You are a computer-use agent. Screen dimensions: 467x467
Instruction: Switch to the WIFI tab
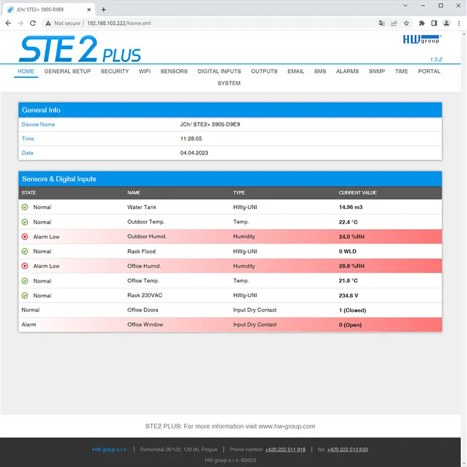pyautogui.click(x=144, y=71)
